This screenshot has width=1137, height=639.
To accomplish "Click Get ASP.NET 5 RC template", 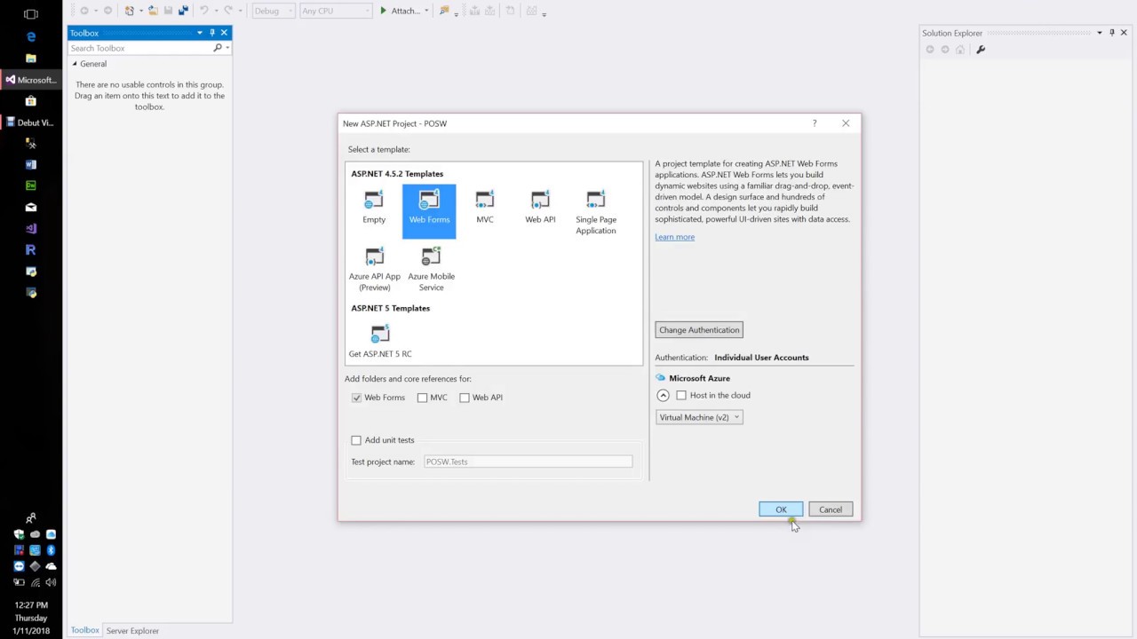I will pos(380,342).
